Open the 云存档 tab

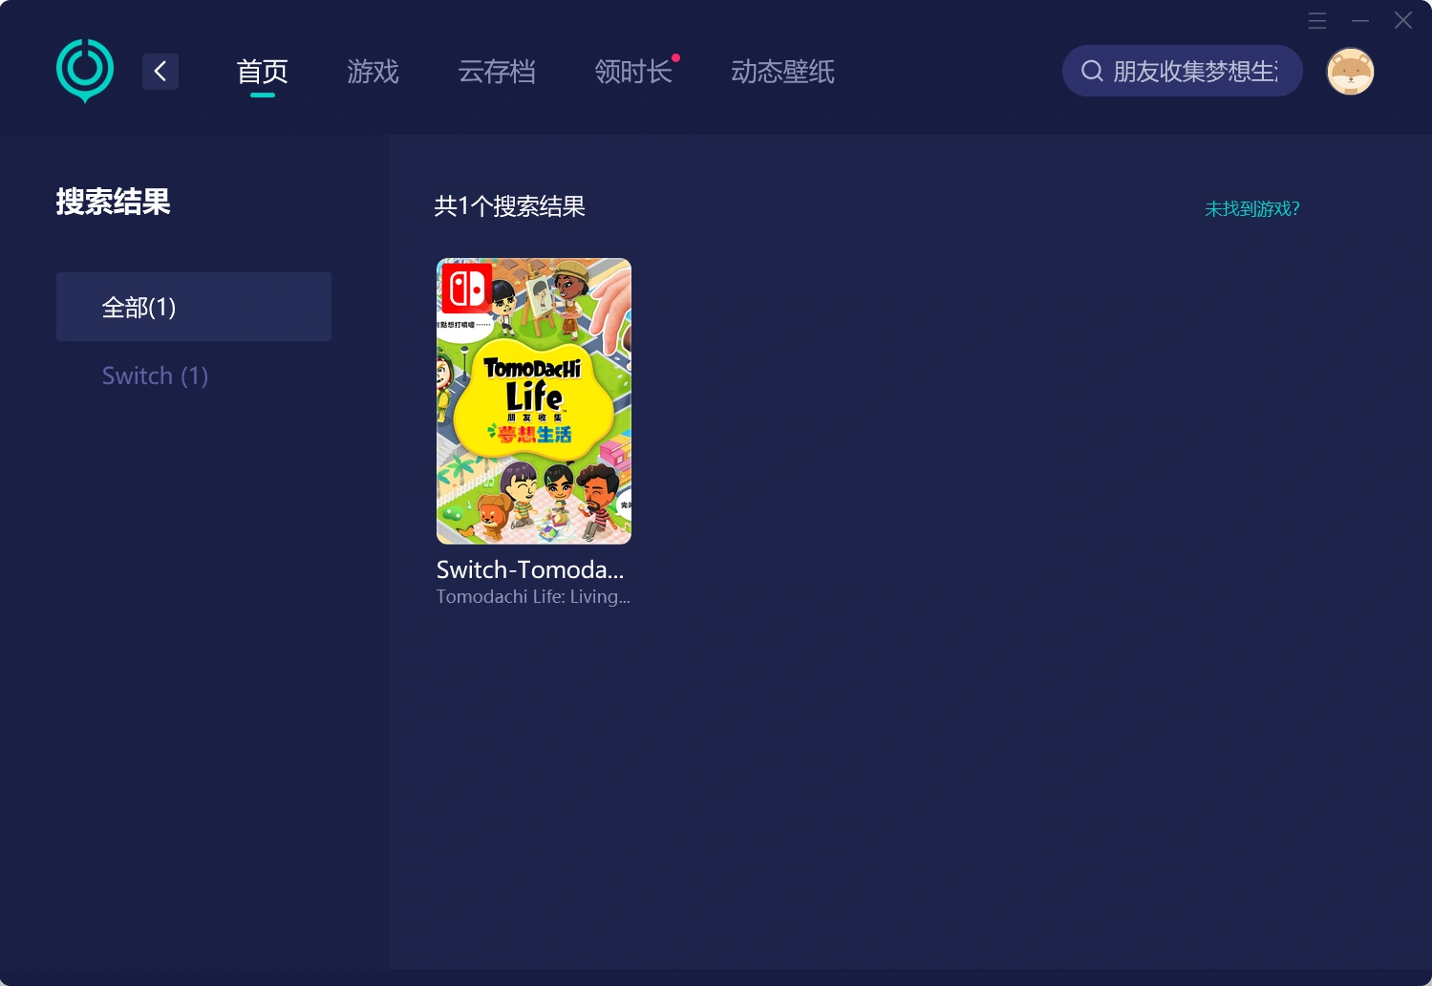(x=497, y=72)
